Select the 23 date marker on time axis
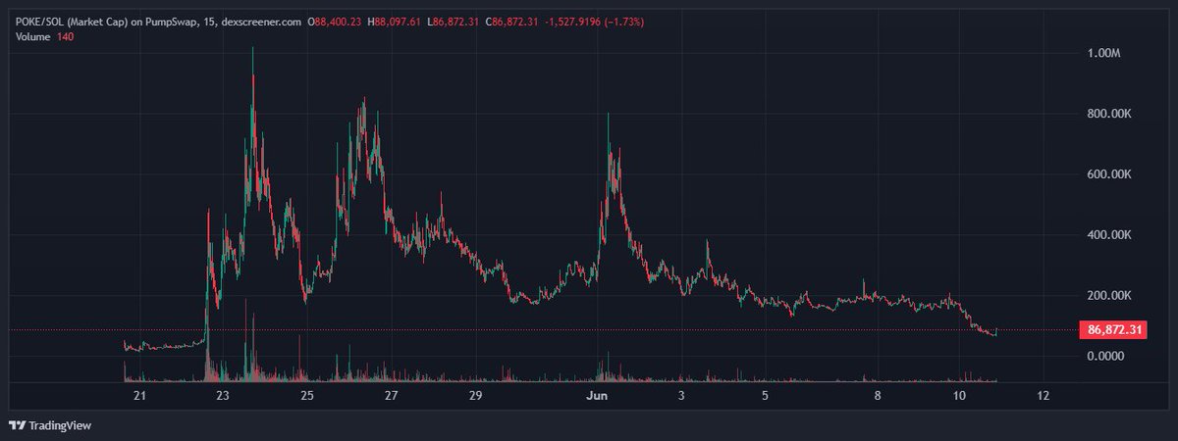 (x=224, y=396)
